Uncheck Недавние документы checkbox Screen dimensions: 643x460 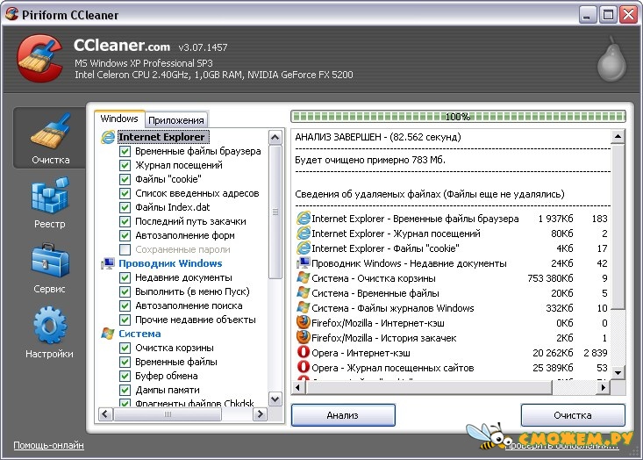(125, 277)
